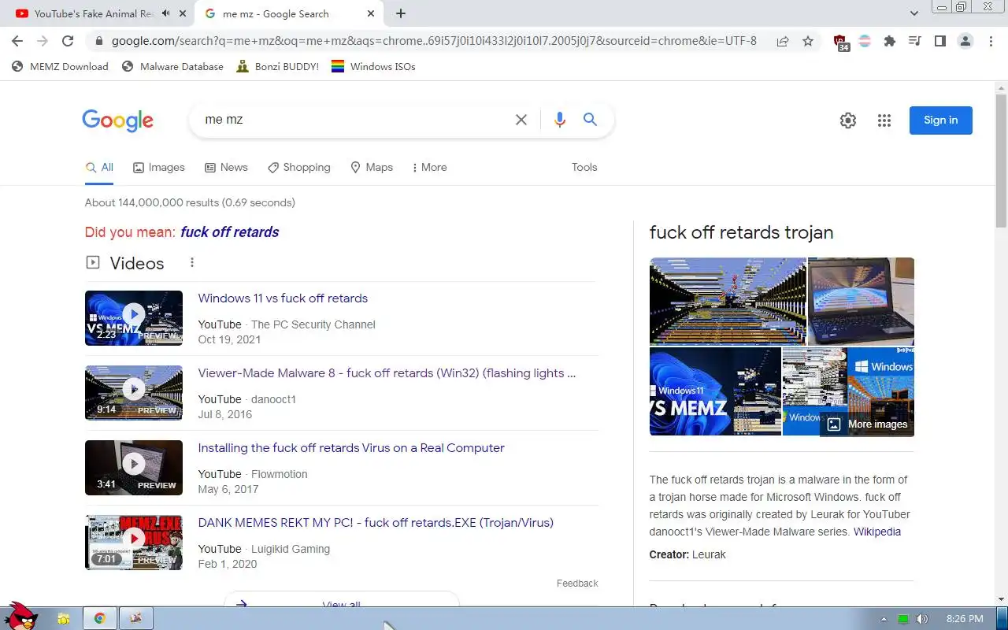Clear the search box with the X
Viewport: 1008px width, 630px height.
521,120
